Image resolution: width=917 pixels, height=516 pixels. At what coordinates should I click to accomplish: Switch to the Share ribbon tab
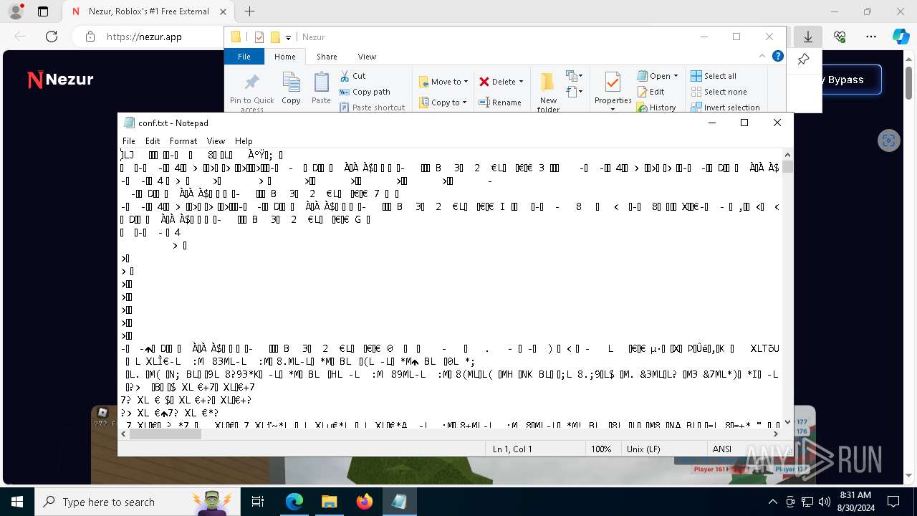[327, 57]
